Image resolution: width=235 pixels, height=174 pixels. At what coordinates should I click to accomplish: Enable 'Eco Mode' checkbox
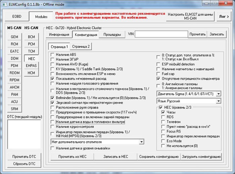pos(163,141)
